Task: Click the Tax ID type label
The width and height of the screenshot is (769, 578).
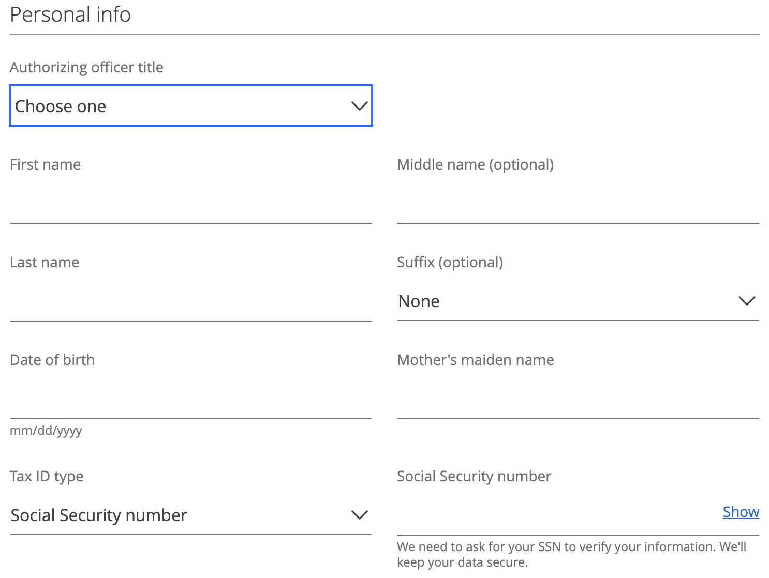Action: pos(47,476)
